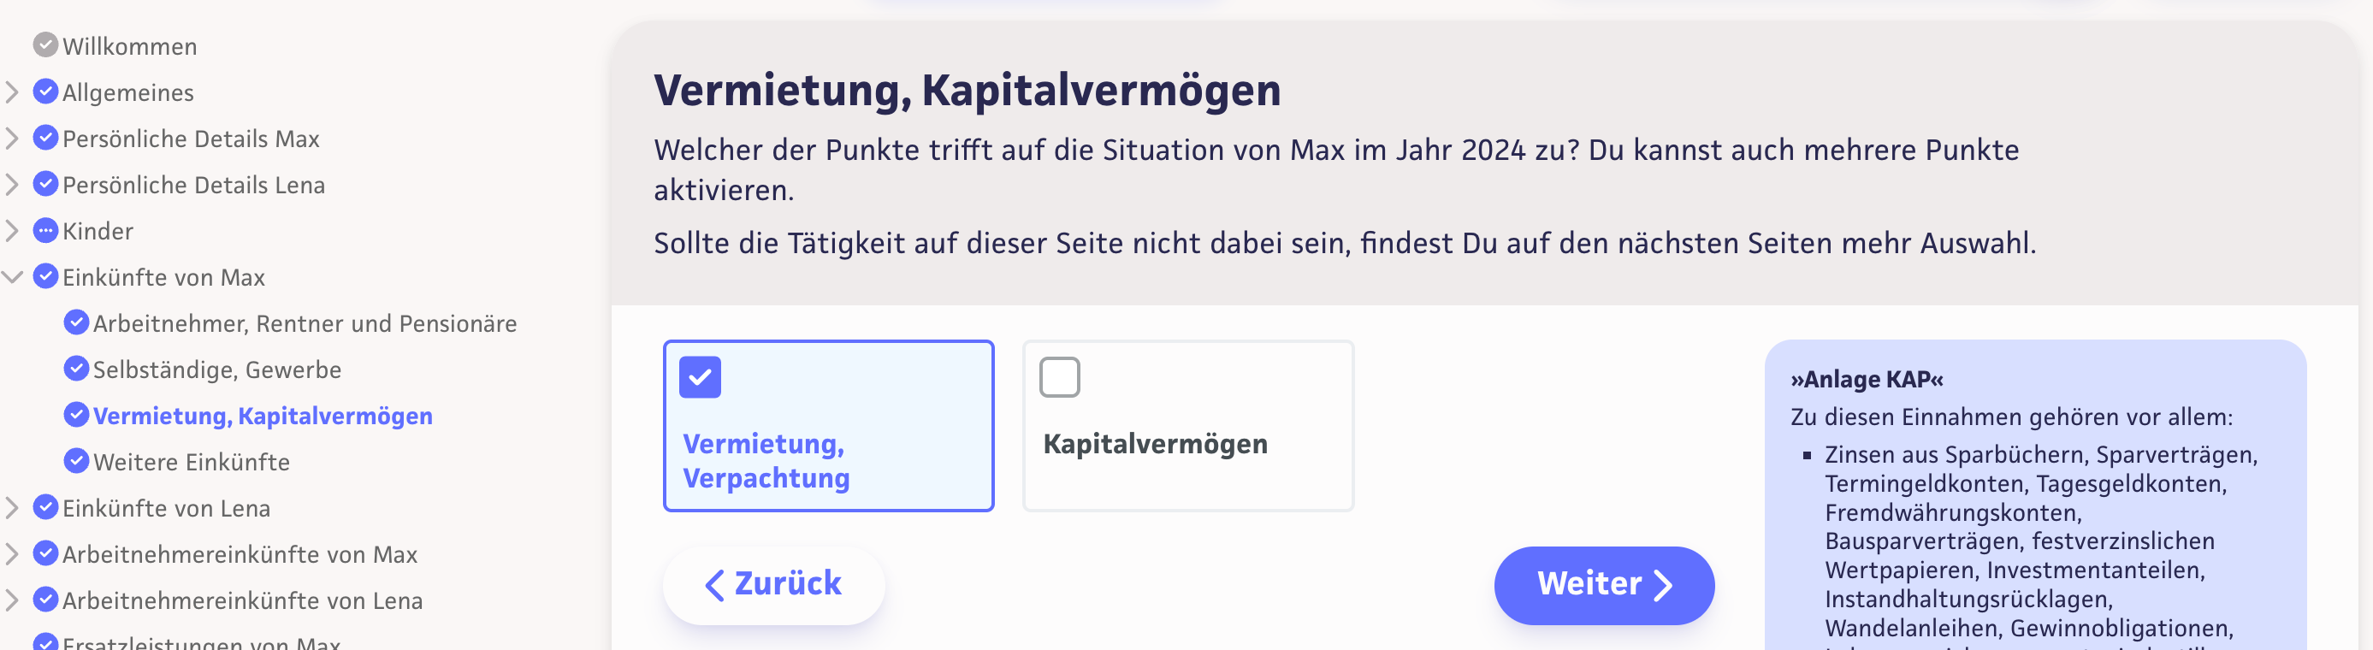2373x650 pixels.
Task: Open the Vermietung, Kapitalvermögen sidebar item
Action: pyautogui.click(x=263, y=415)
